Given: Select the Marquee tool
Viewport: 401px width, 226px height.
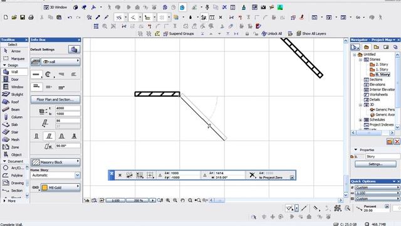Looking at the screenshot, I should [14, 58].
